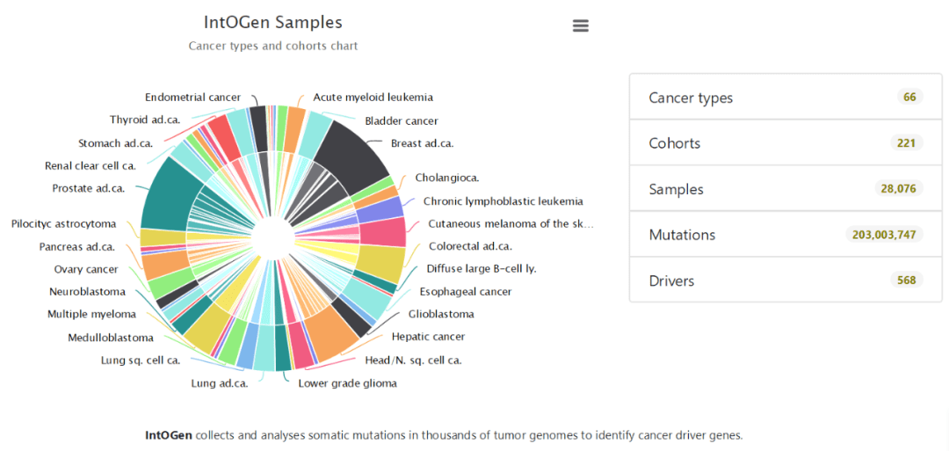Click the Pancreas ad.ca. chart label
The image size is (949, 451).
[77, 246]
